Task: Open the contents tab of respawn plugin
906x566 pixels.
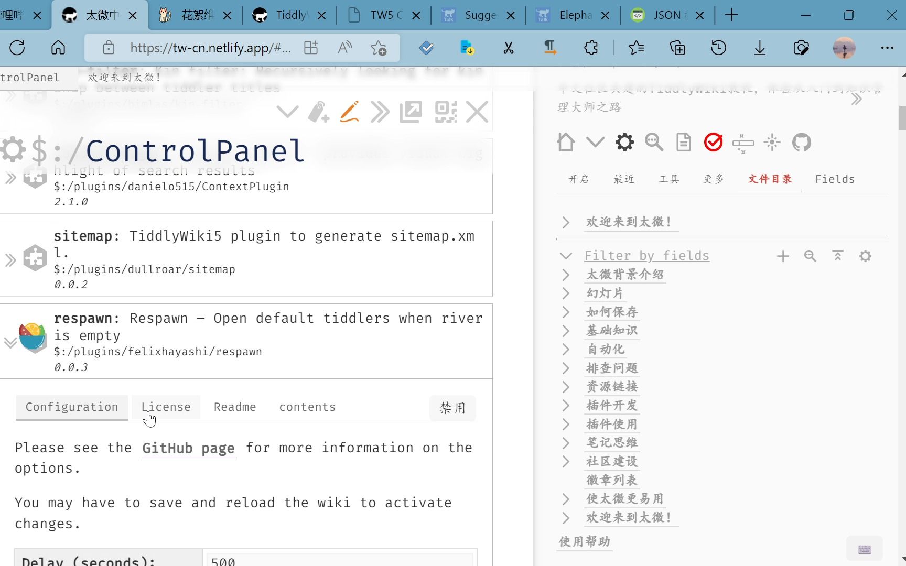Action: 307,407
